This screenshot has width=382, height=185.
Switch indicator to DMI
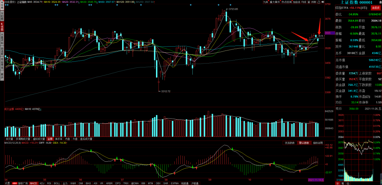coord(81,183)
